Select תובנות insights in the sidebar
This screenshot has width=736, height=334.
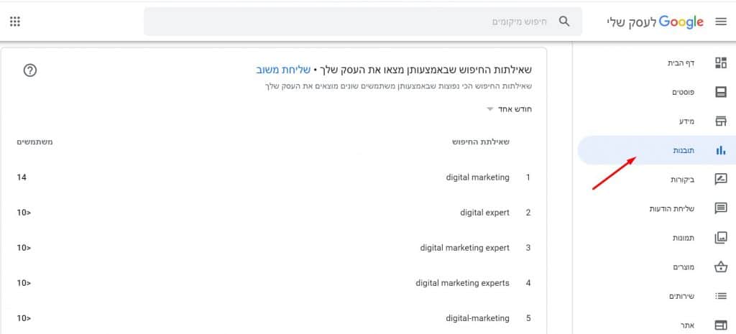pos(657,150)
